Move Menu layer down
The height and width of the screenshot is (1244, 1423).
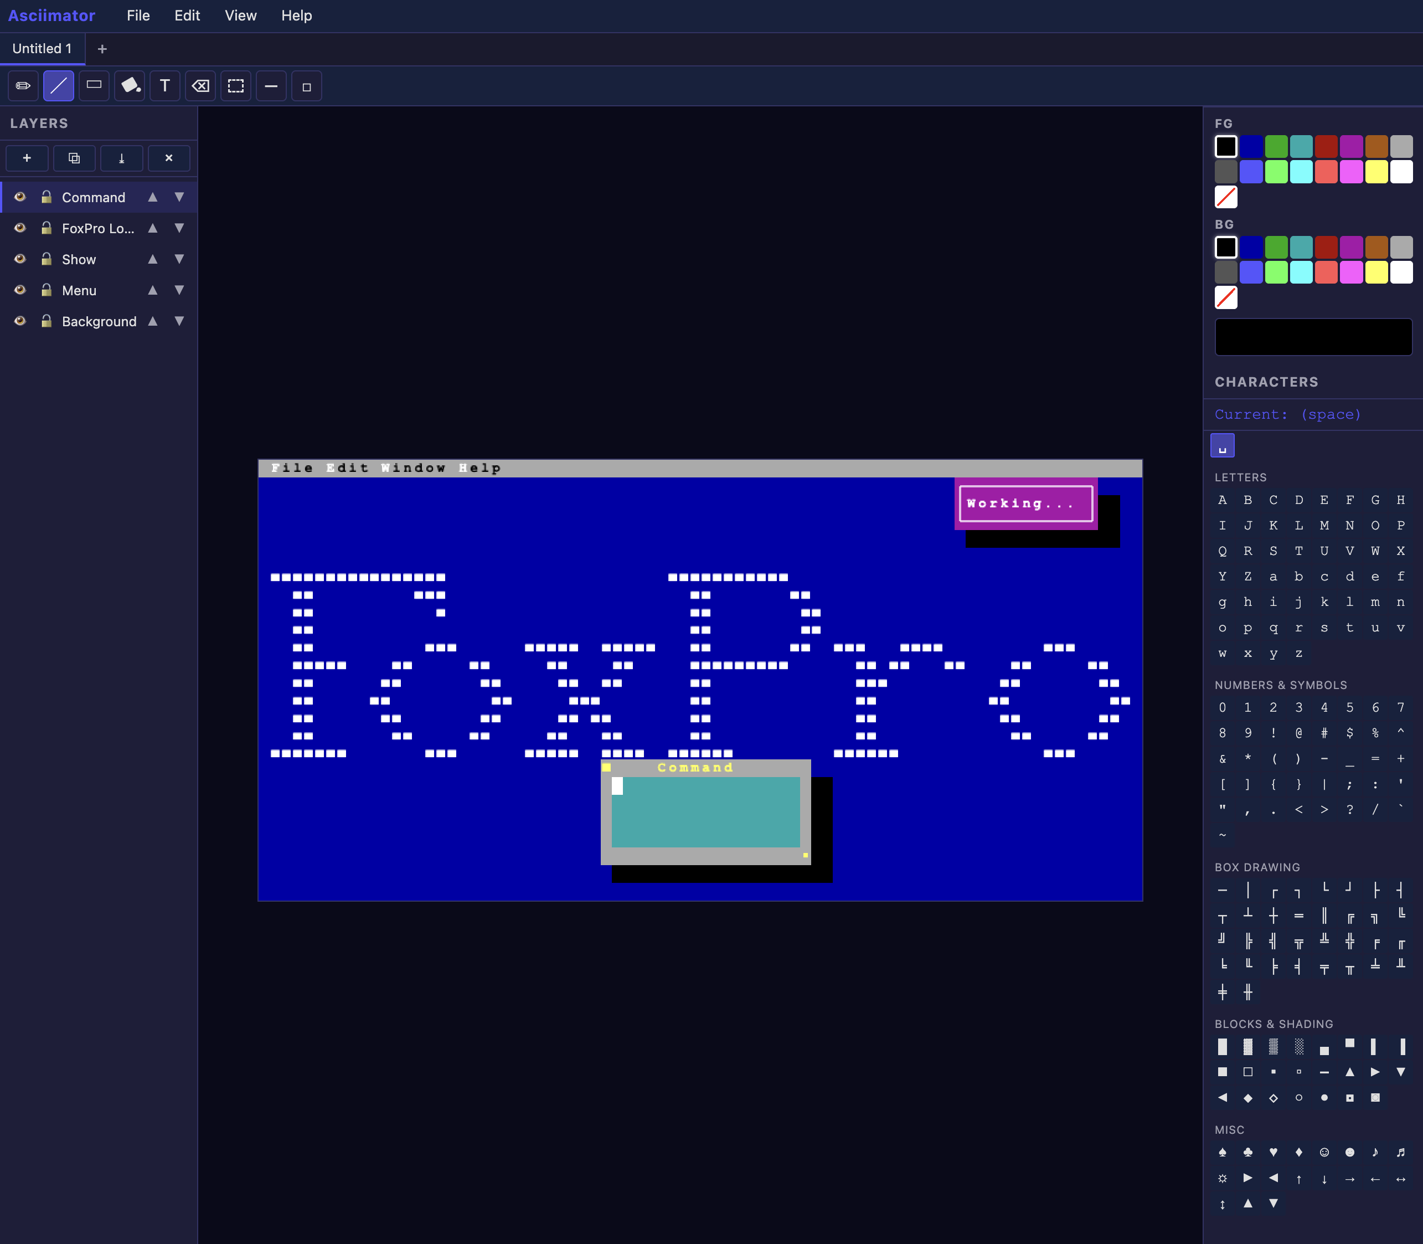(180, 290)
